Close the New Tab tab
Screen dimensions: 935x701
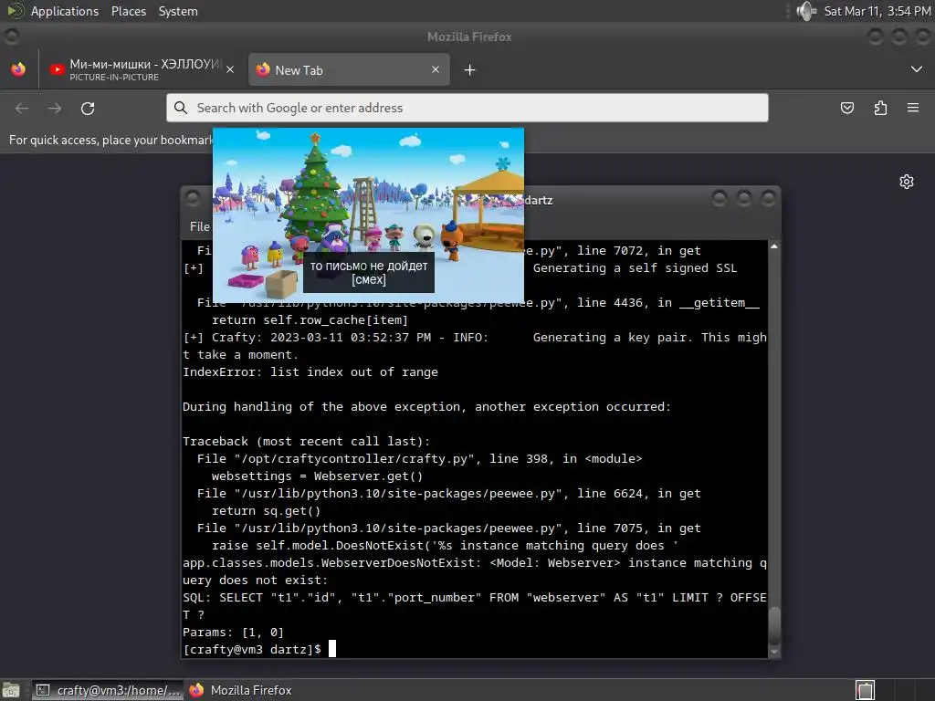[x=436, y=69]
